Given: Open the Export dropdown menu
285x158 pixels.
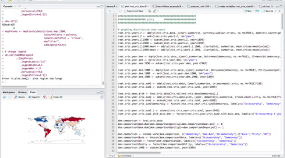Looking at the screenshot, I should click(34, 97).
